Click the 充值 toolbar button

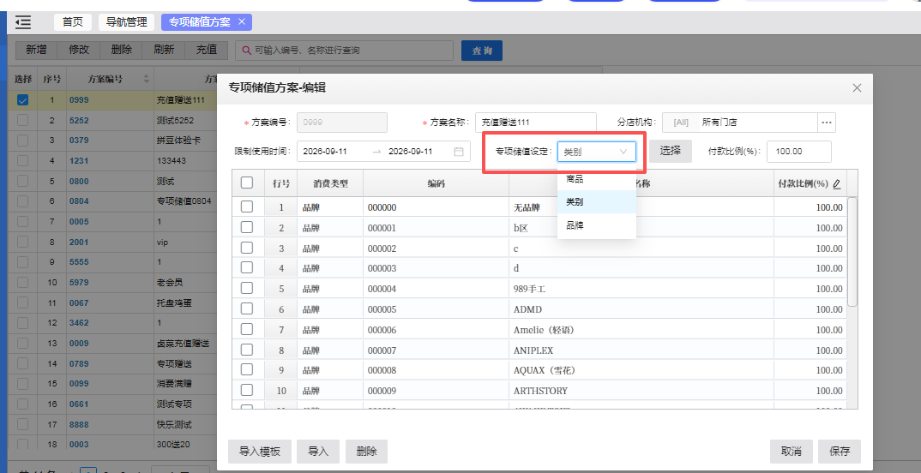tap(207, 50)
